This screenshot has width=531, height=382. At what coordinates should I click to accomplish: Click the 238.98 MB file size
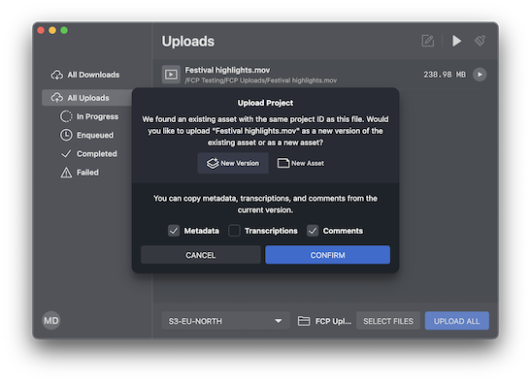(x=445, y=75)
